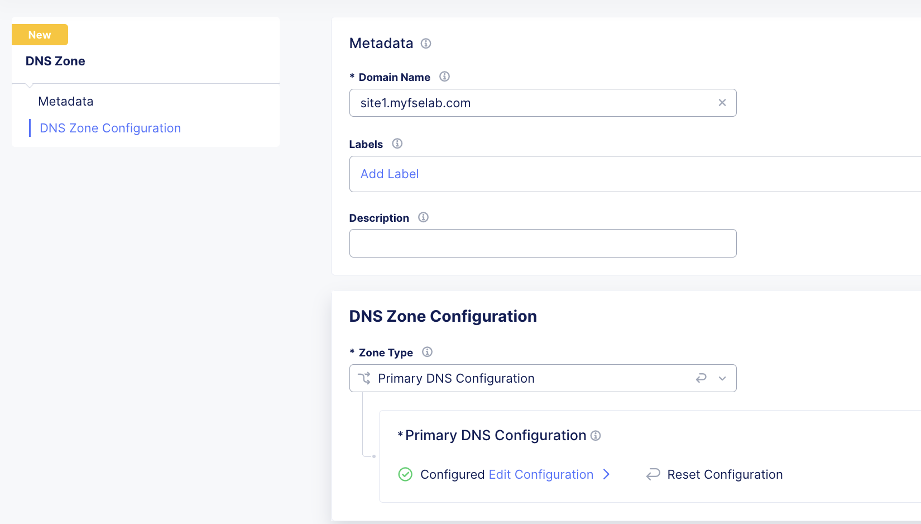The height and width of the screenshot is (524, 921).
Task: View the Labels field info icon
Action: [x=397, y=144]
